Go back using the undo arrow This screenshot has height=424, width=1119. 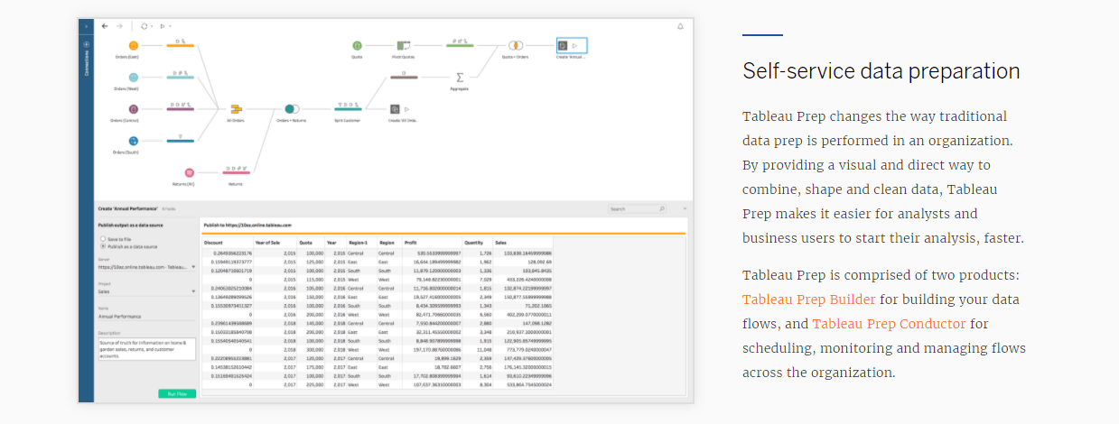[105, 26]
